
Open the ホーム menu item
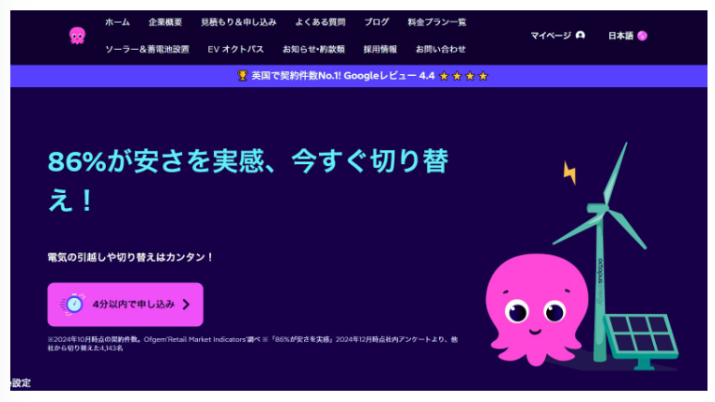(x=117, y=22)
